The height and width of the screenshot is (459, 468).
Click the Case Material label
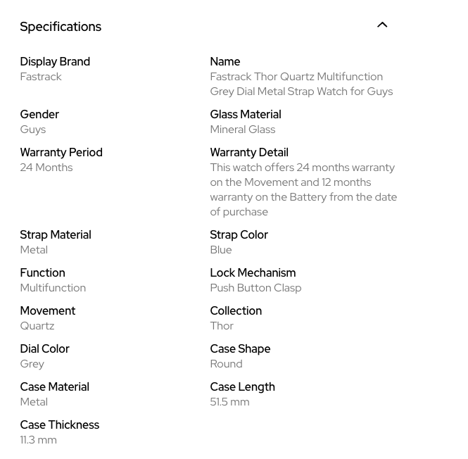(54, 387)
